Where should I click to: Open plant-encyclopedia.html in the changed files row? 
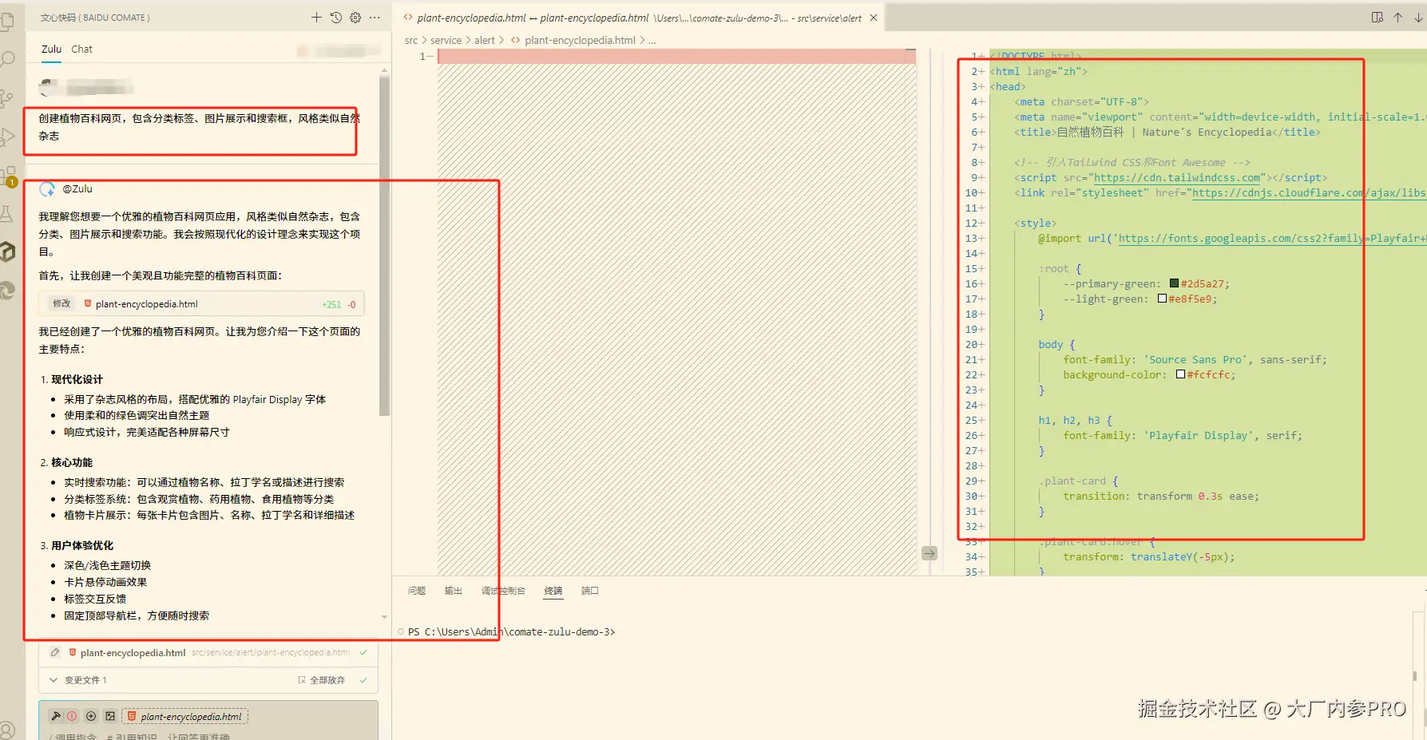133,652
